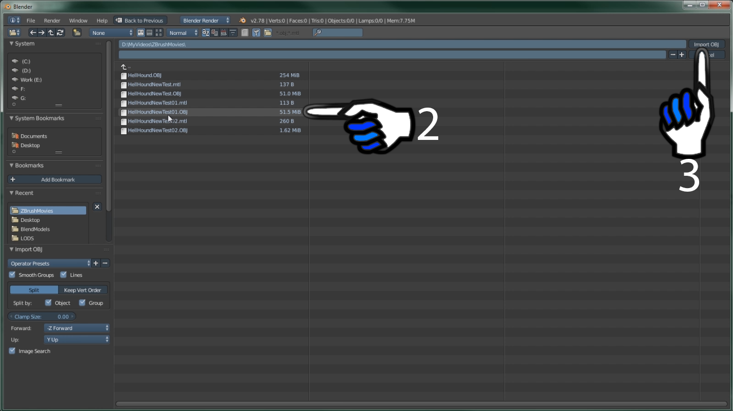Open the Up axis 'Y Up' dropdown
Screen dimensions: 733x411
coord(77,339)
